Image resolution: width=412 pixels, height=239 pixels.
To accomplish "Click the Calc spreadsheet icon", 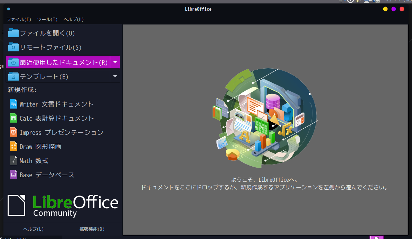I will [13, 118].
